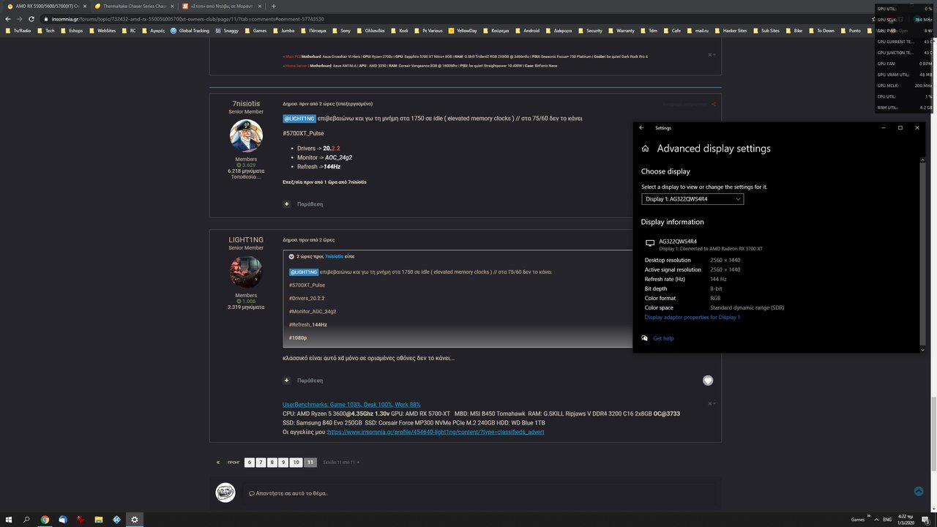Open the Games bookmark folder
This screenshot has height=527, width=937.
pyautogui.click(x=255, y=31)
